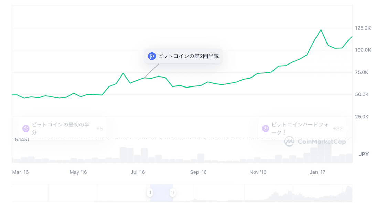Click the clock icon beside ビットコインハードフォーク
The height and width of the screenshot is (210, 386).
coord(266,128)
